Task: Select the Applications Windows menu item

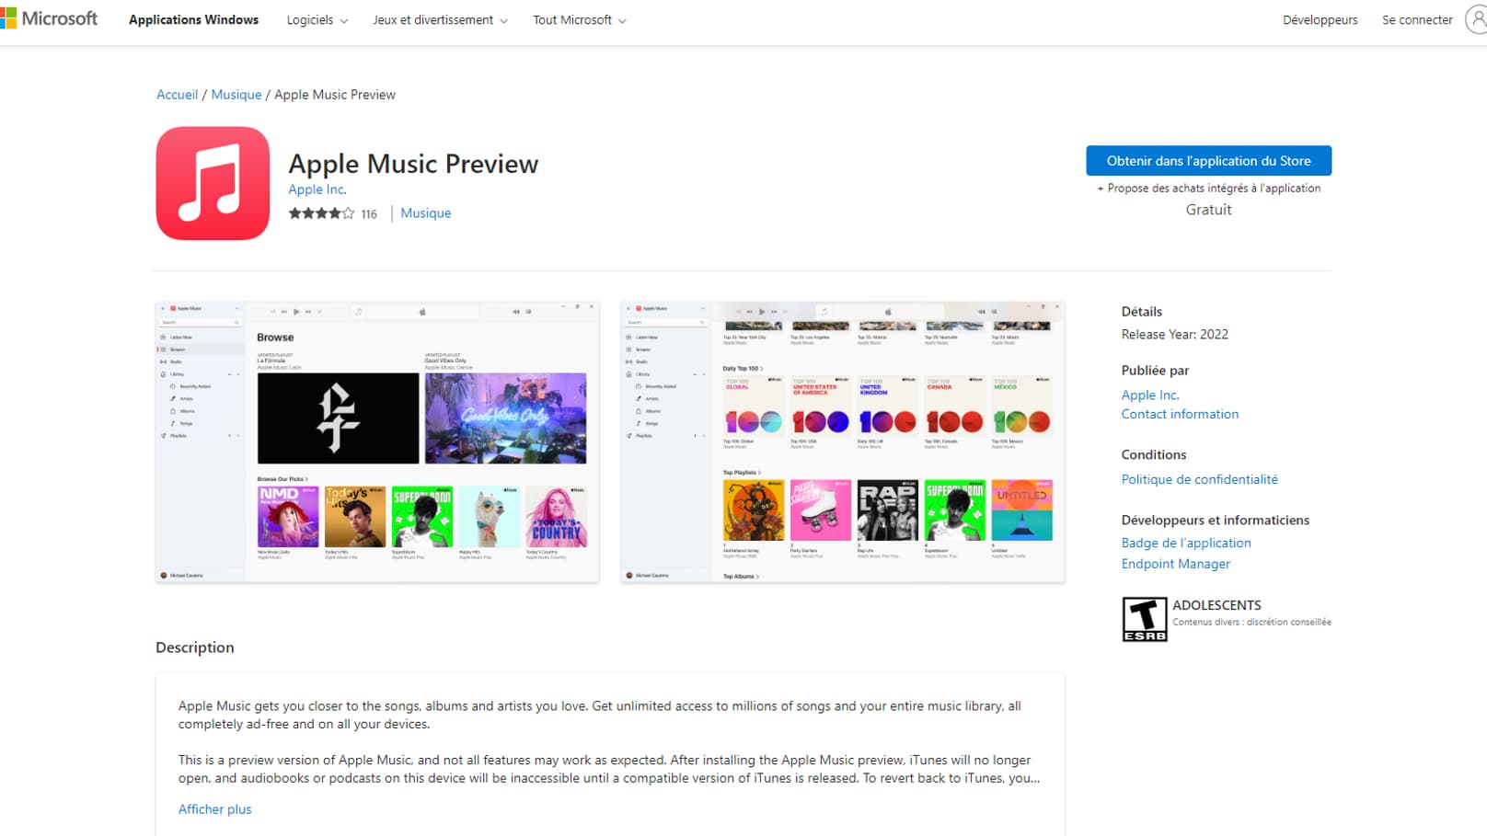Action: point(193,19)
